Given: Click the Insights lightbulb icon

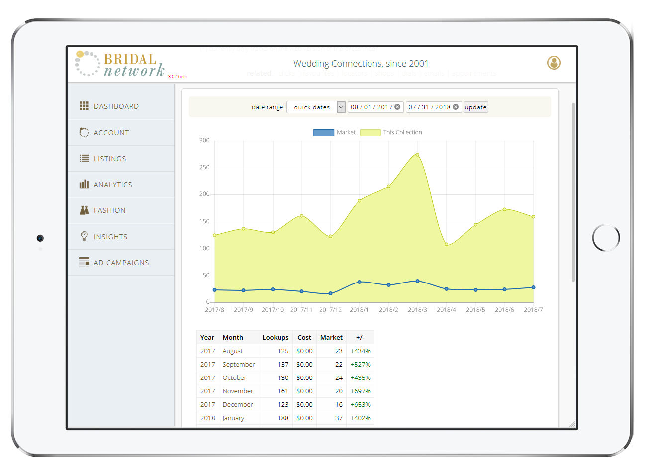Looking at the screenshot, I should tap(84, 236).
